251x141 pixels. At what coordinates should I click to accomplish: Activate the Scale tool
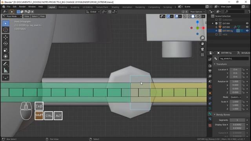click(x=5, y=50)
